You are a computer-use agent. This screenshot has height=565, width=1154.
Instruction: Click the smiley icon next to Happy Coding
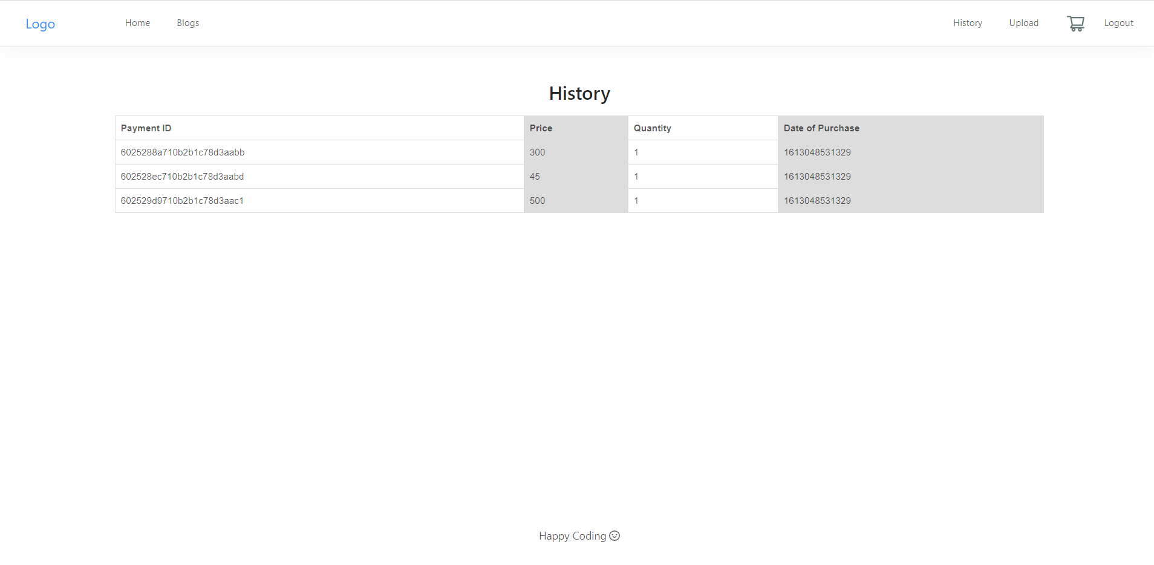614,536
